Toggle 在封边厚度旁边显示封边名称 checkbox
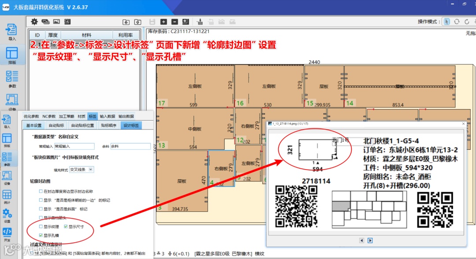The height and width of the screenshot is (259, 476). 41,191
